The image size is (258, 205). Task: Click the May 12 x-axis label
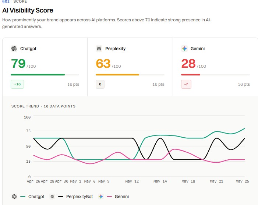point(132,181)
